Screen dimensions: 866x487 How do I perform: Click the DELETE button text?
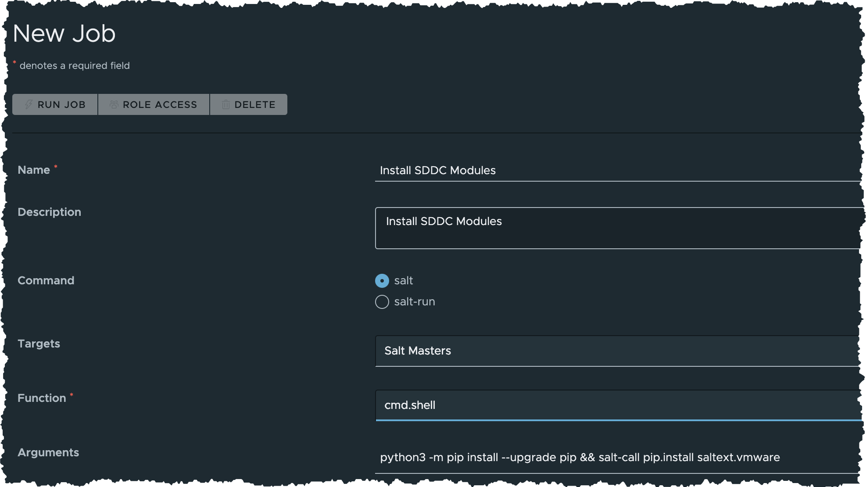pyautogui.click(x=255, y=104)
